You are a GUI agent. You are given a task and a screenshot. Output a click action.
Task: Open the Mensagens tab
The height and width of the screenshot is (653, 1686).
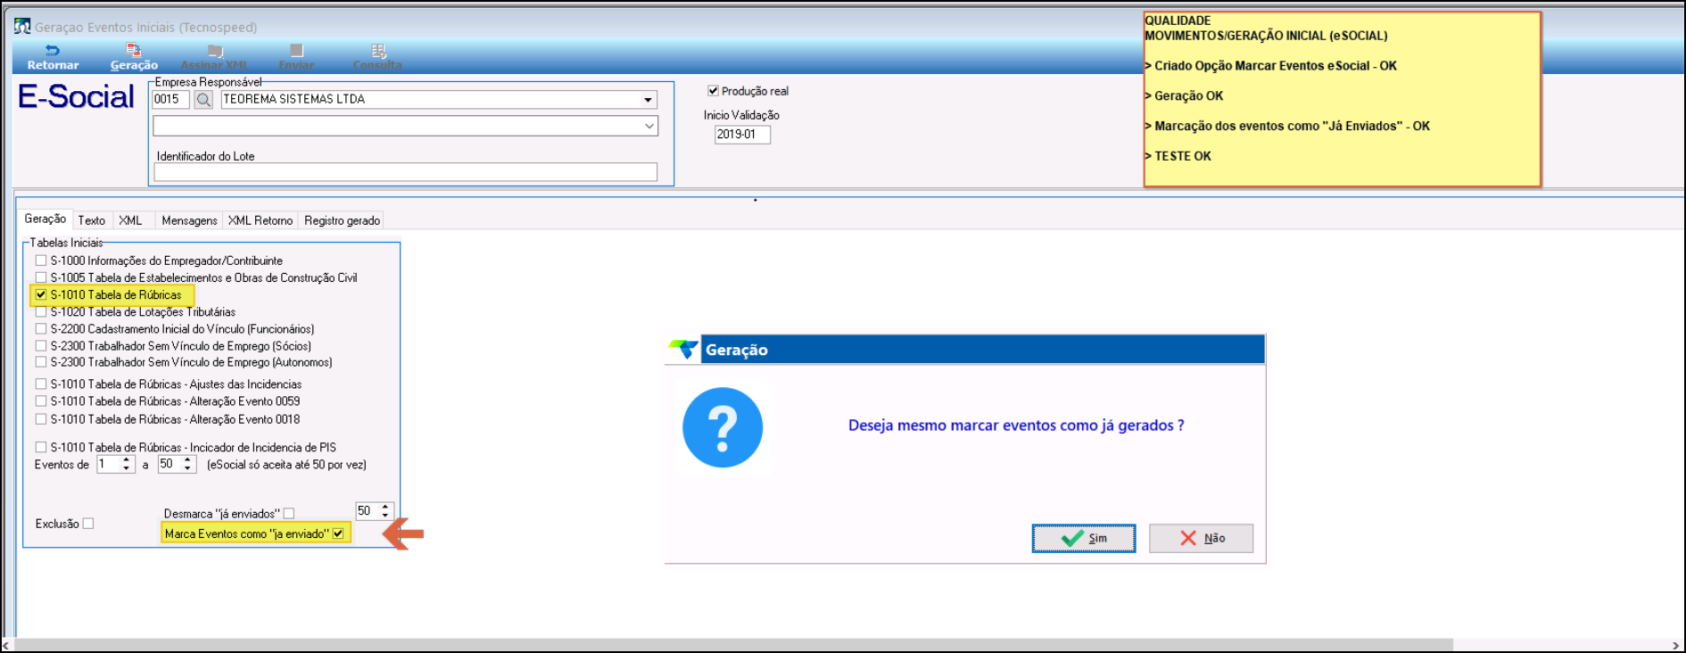pos(189,220)
